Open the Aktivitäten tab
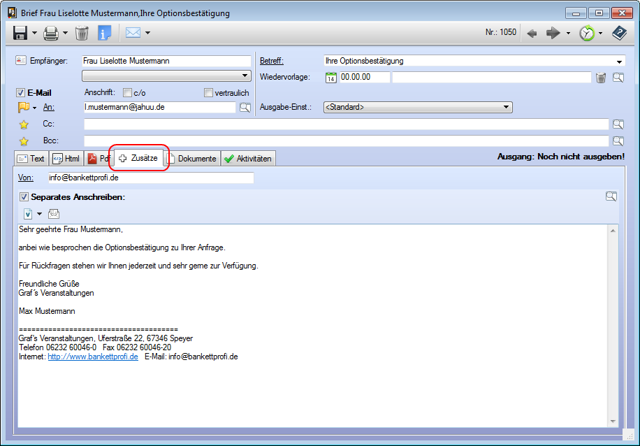This screenshot has height=446, width=640. (249, 159)
